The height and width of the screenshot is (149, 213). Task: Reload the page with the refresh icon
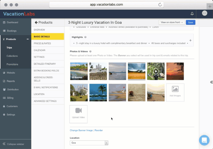pos(160,5)
